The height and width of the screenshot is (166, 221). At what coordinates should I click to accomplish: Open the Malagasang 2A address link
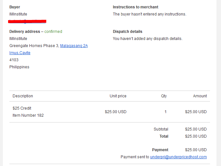[x=74, y=46]
